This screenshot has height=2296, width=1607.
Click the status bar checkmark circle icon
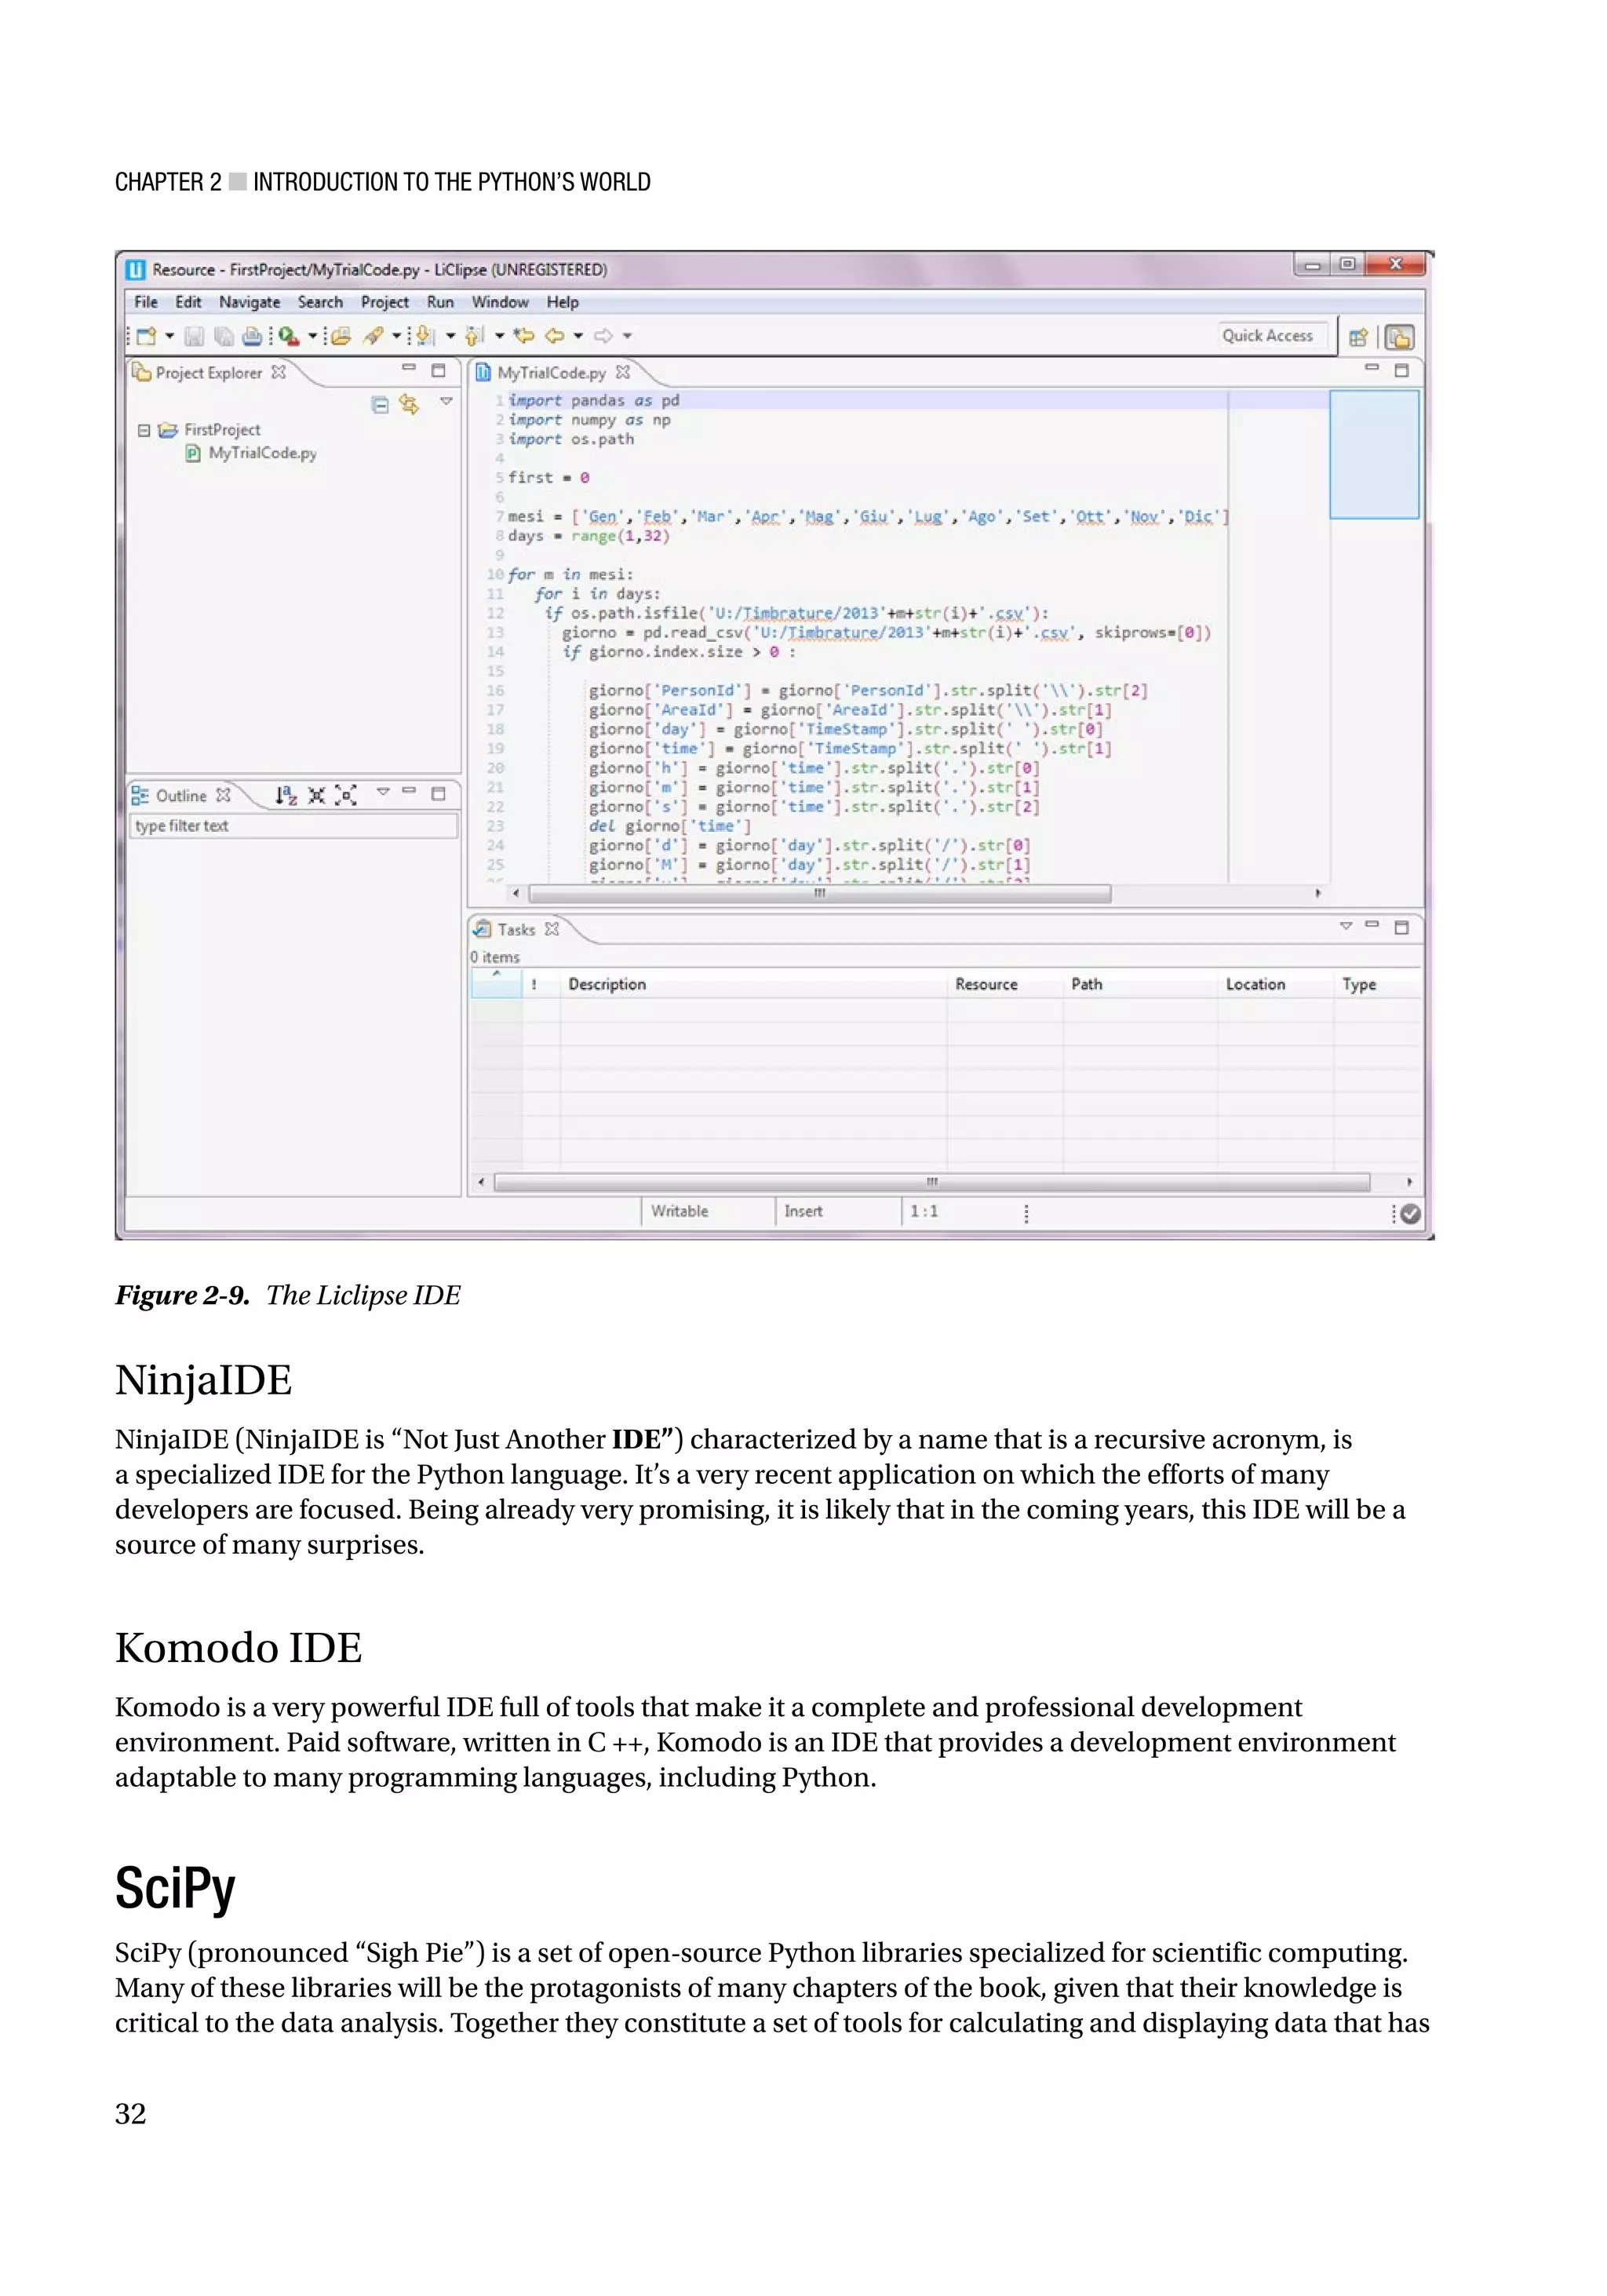point(1410,1214)
